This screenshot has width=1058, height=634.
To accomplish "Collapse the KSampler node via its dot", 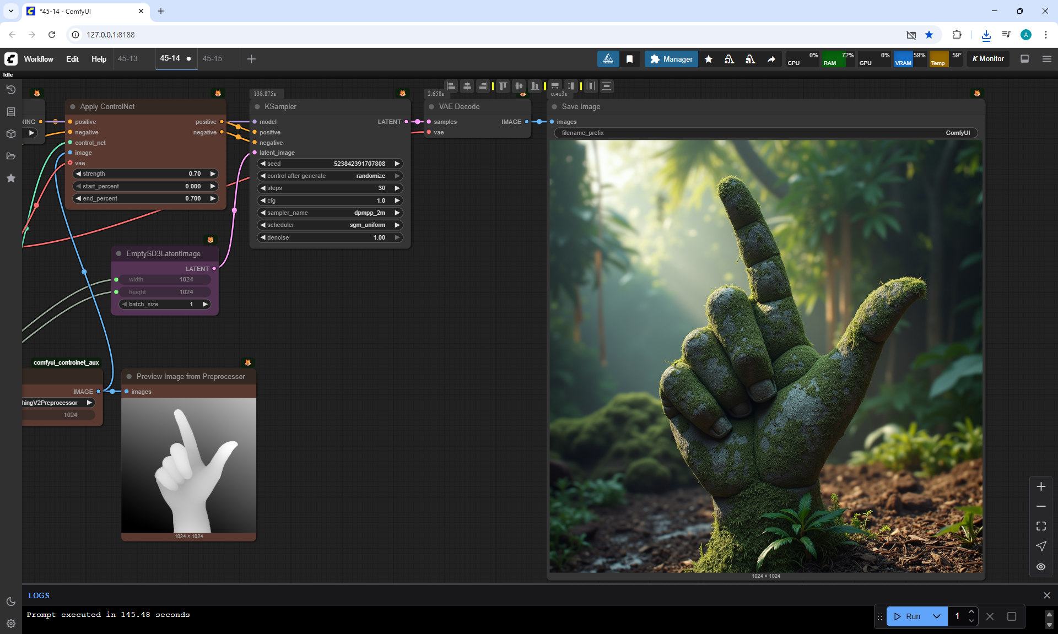I will coord(257,107).
